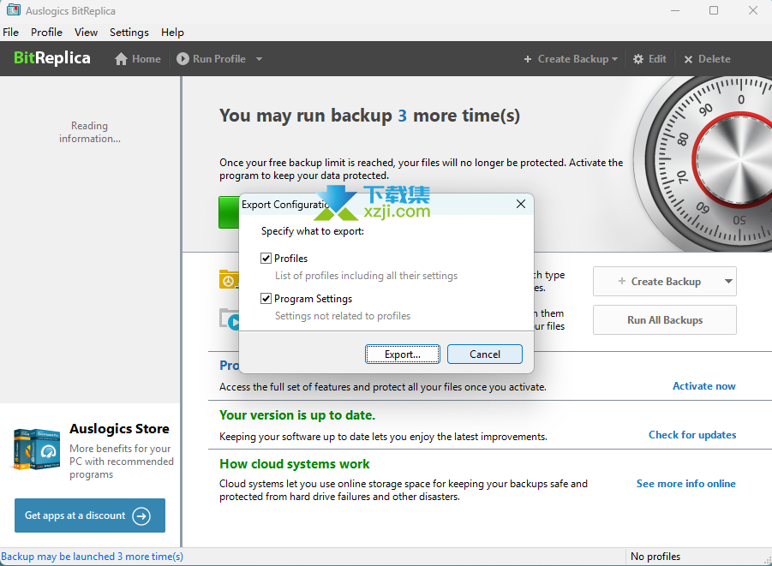Click the gray folder play icon
Image resolution: width=772 pixels, height=566 pixels.
(x=229, y=319)
